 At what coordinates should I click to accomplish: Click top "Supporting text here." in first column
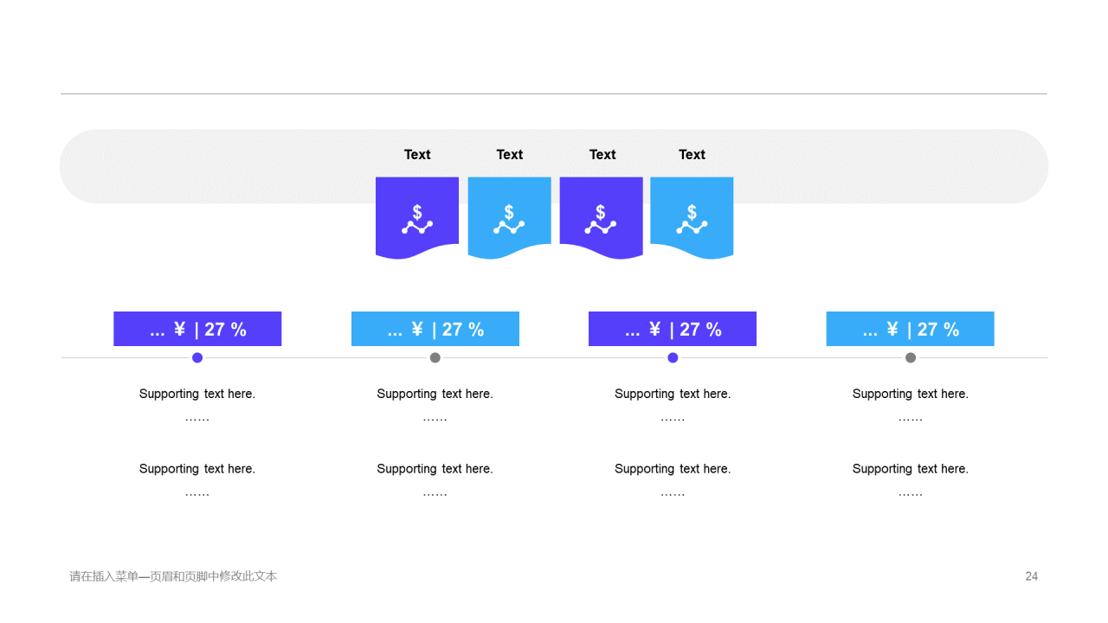197,394
